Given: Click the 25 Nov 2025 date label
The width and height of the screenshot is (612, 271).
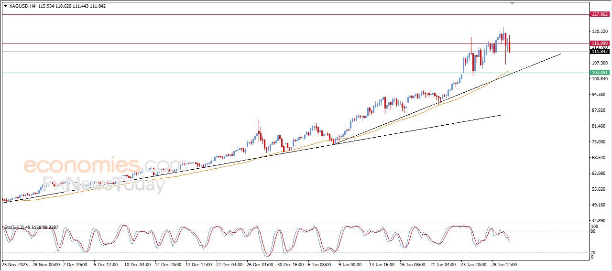Looking at the screenshot, I should pyautogui.click(x=16, y=264).
